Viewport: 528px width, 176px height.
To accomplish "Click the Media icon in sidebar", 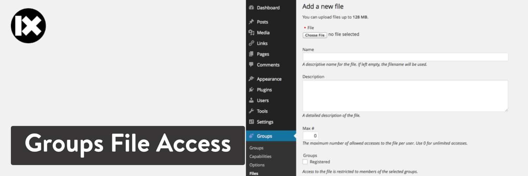I will pos(251,32).
